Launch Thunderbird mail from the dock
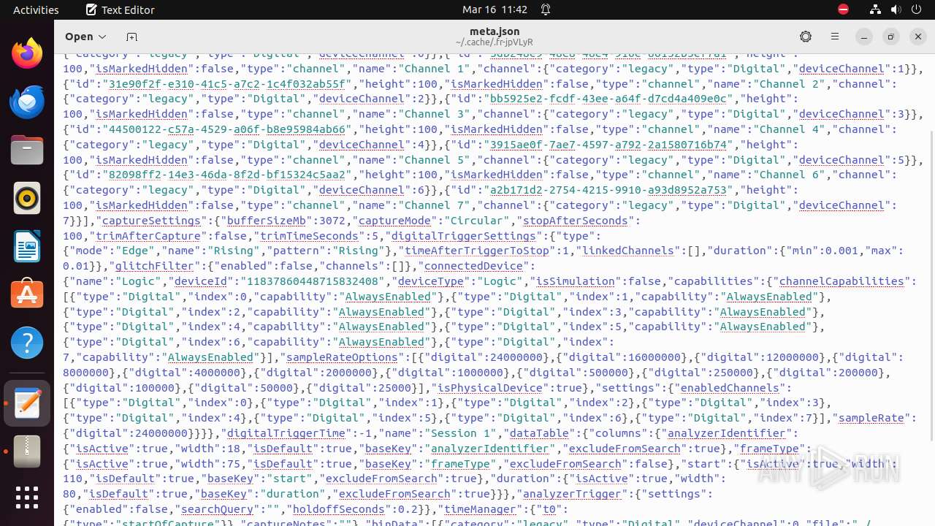The width and height of the screenshot is (935, 526). point(27,102)
